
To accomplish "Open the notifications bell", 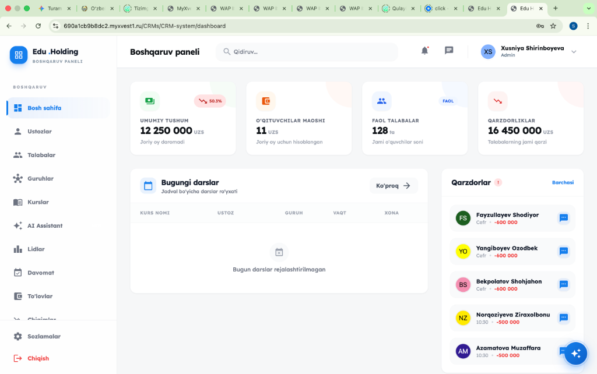I will point(424,51).
